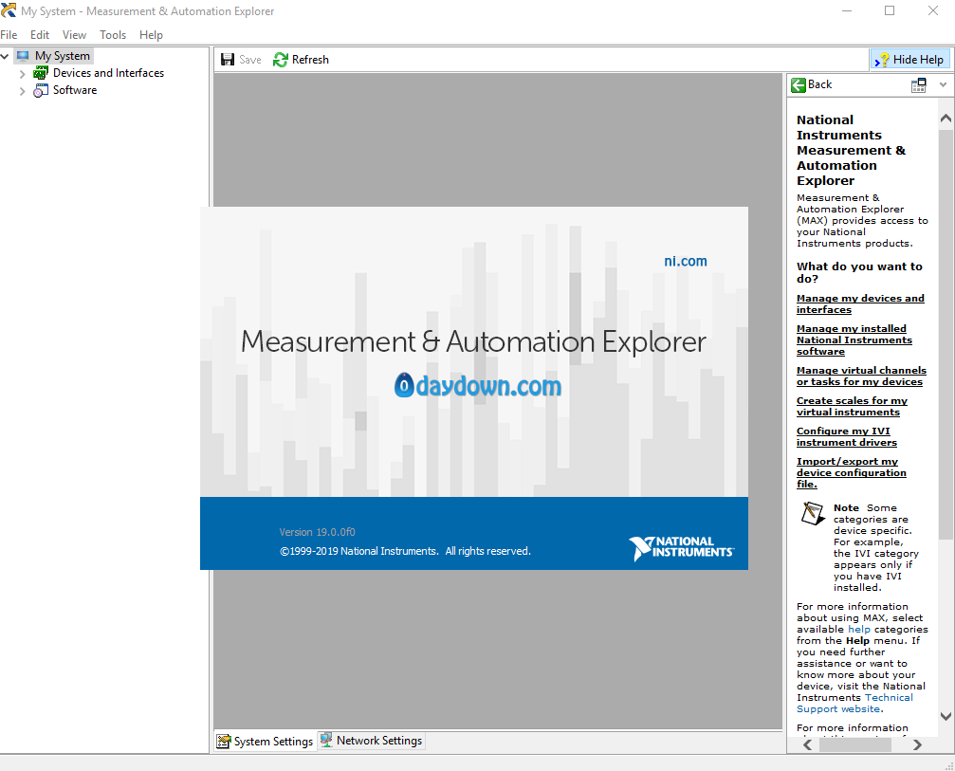Open the Technical Support website link

point(855,704)
